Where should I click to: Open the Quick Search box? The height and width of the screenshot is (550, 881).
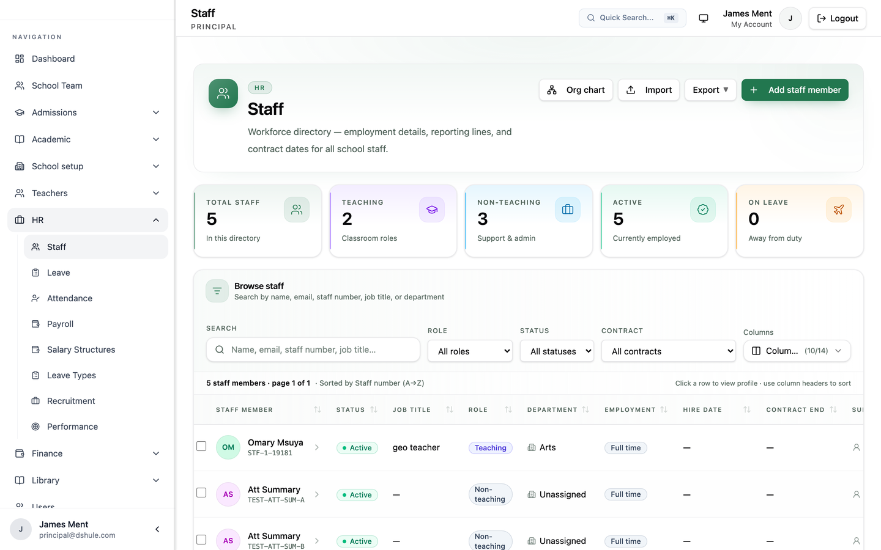(632, 18)
